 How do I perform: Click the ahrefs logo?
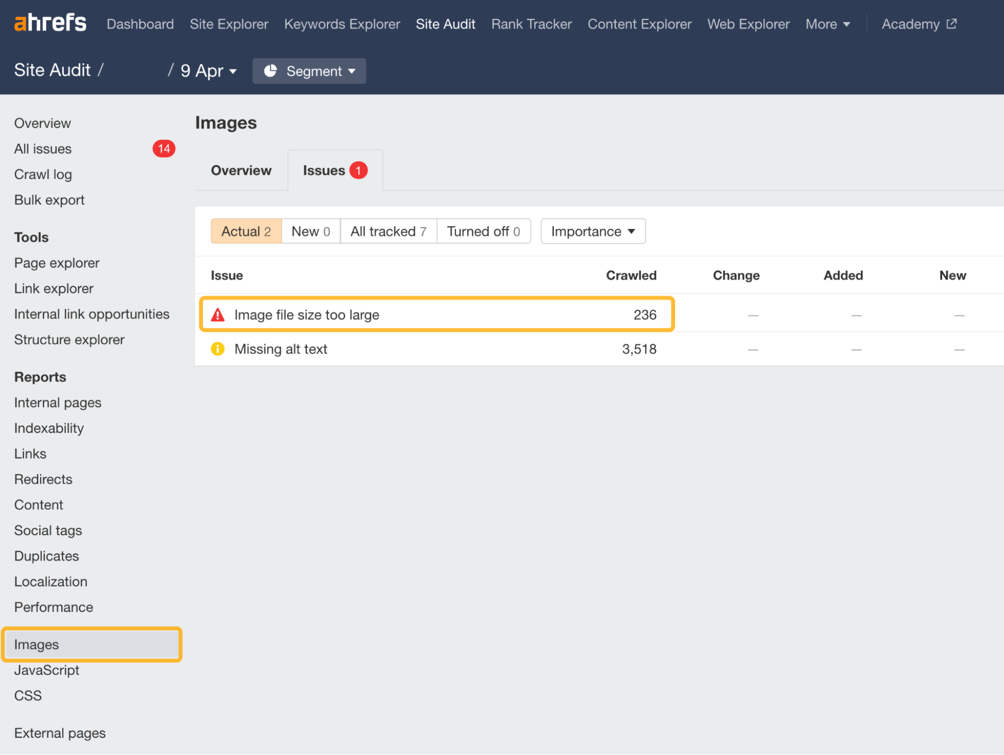click(49, 22)
